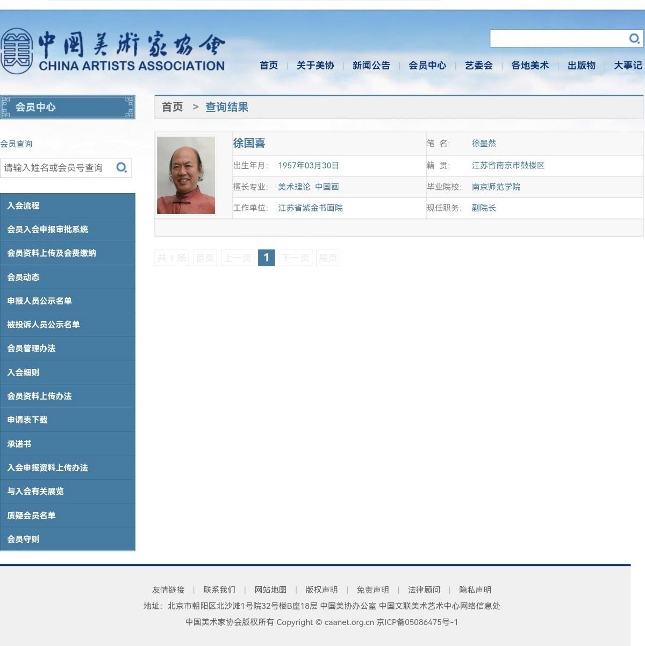
Task: Click work unit 江苏省紫金书画院
Action: [310, 208]
